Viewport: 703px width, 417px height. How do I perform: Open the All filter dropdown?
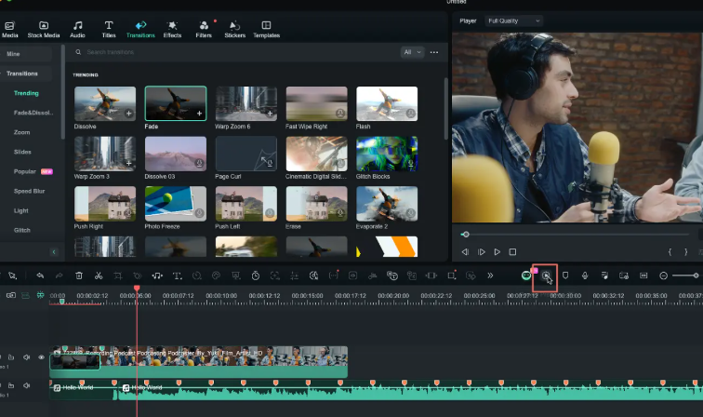(412, 52)
